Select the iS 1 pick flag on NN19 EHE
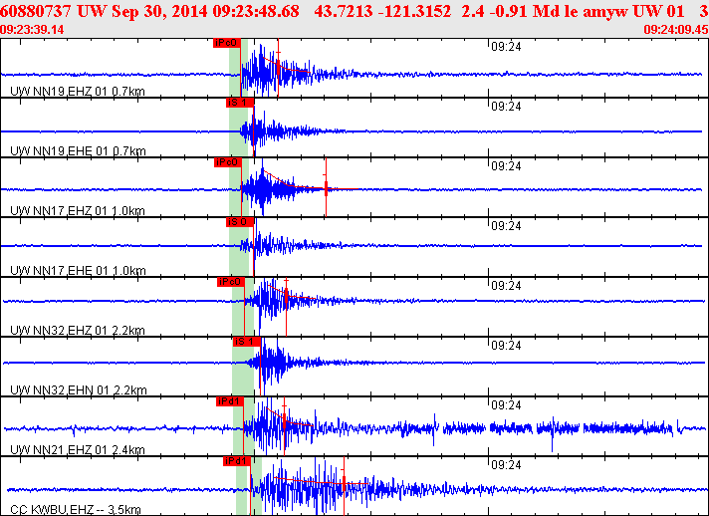The width and height of the screenshot is (709, 516). (x=240, y=103)
